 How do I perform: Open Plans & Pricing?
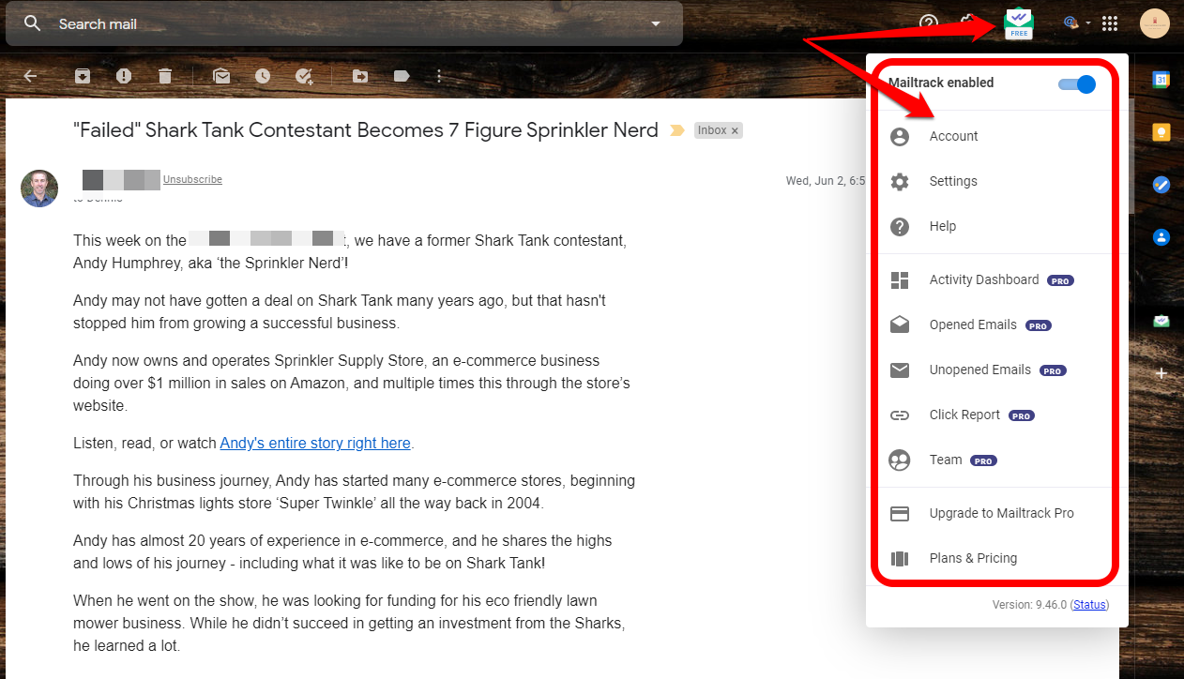pyautogui.click(x=996, y=558)
